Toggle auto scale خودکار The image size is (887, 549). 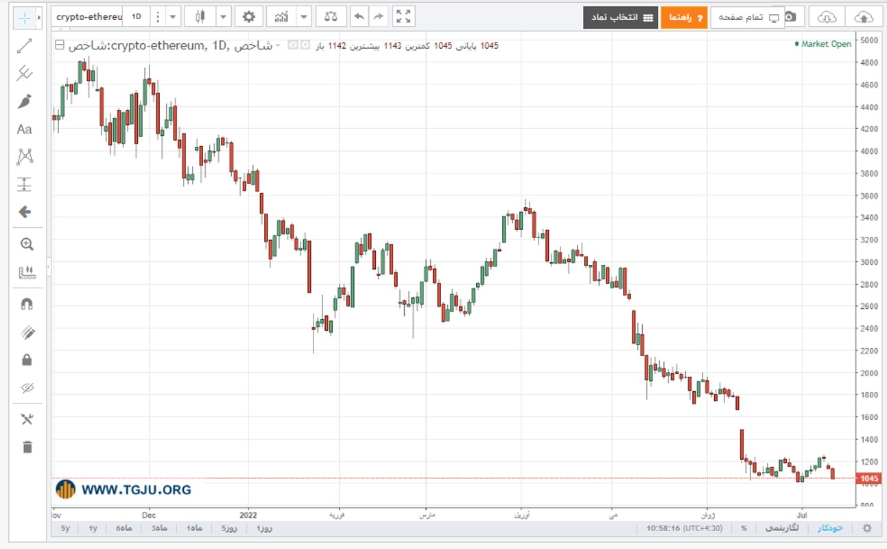pos(830,528)
